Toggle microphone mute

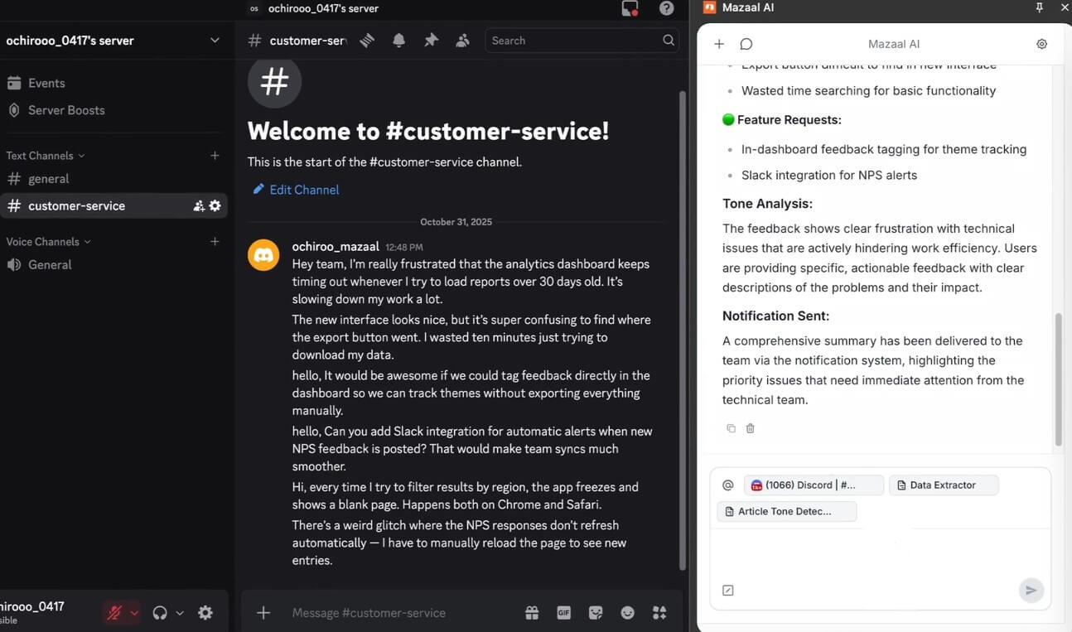click(x=114, y=613)
